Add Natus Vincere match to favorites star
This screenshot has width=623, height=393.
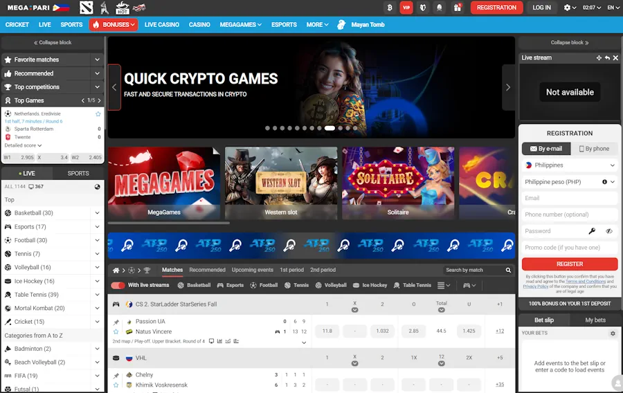coord(116,332)
